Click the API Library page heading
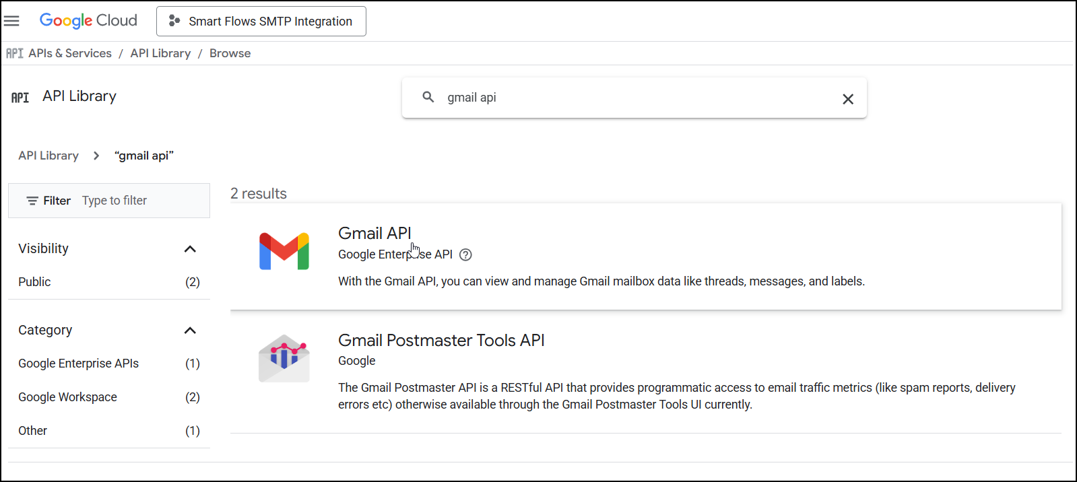The width and height of the screenshot is (1077, 482). (79, 96)
